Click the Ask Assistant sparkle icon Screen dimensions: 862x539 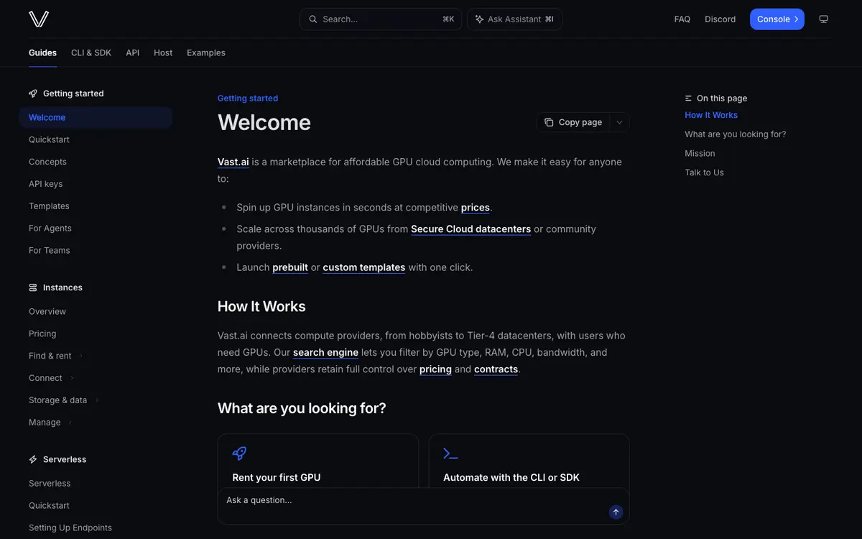[x=479, y=19]
